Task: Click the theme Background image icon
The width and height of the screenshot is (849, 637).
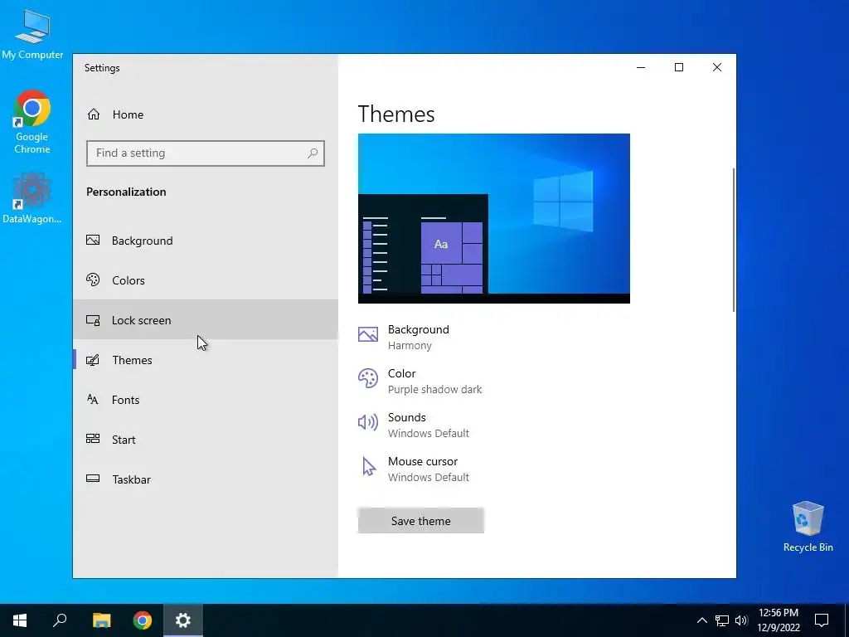Action: pos(368,334)
